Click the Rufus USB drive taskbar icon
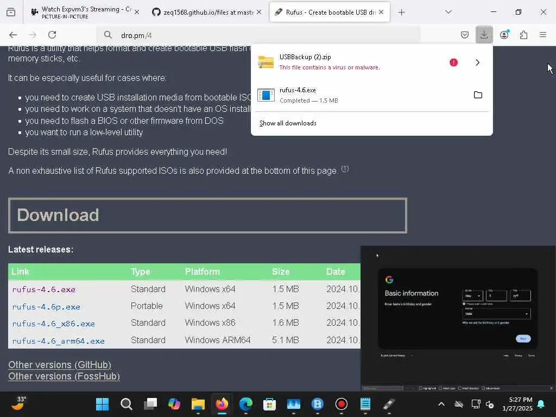 (389, 404)
